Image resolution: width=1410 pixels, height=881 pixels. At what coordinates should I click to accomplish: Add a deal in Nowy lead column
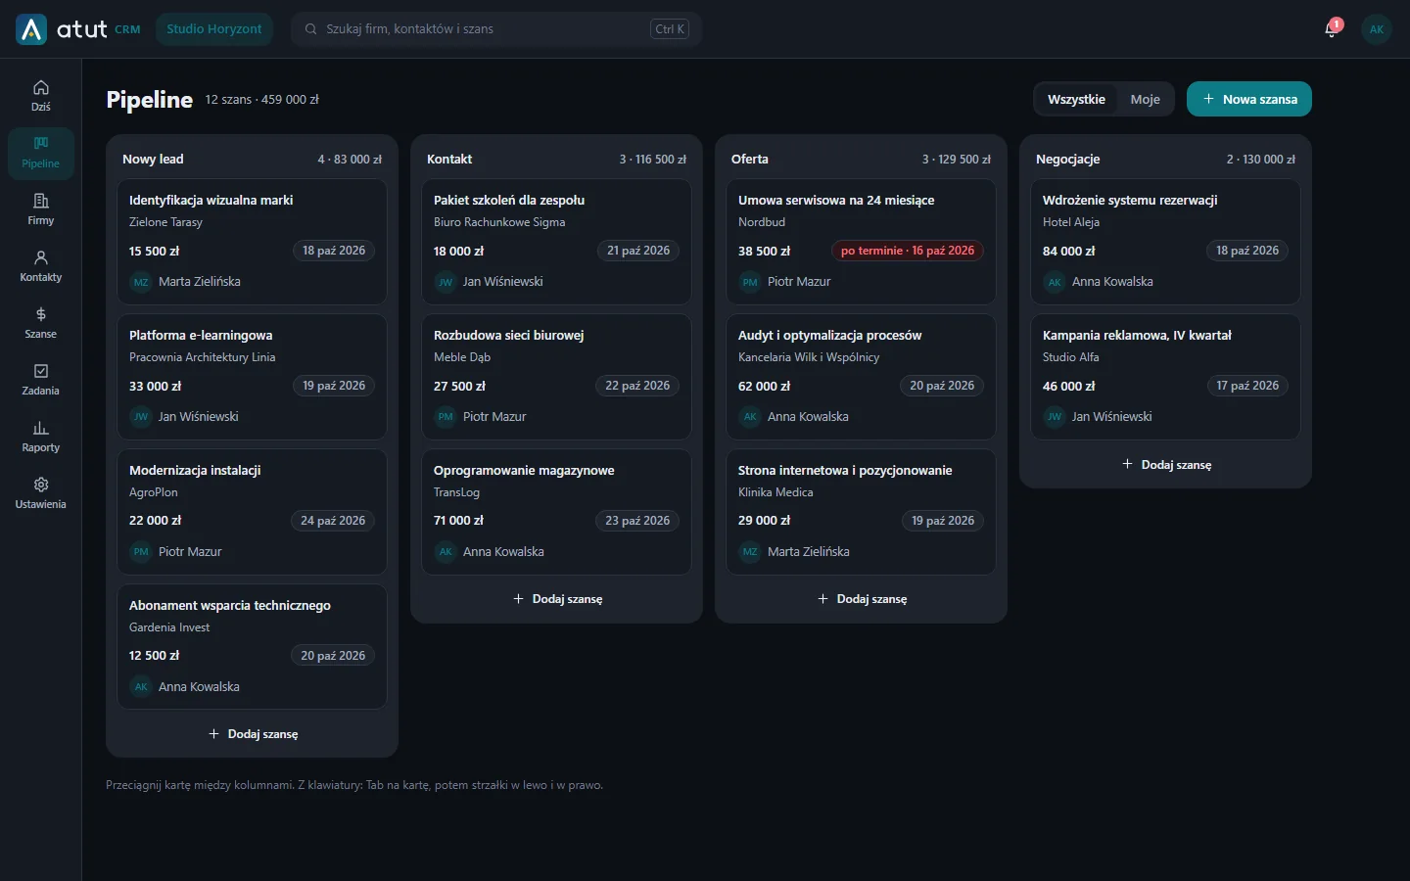tap(253, 734)
